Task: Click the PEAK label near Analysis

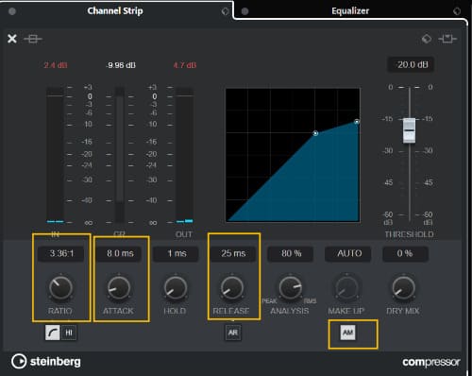Action: 269,301
